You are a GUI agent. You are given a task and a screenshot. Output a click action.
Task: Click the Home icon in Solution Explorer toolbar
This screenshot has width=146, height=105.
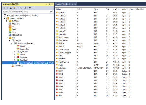(x=11, y=8)
